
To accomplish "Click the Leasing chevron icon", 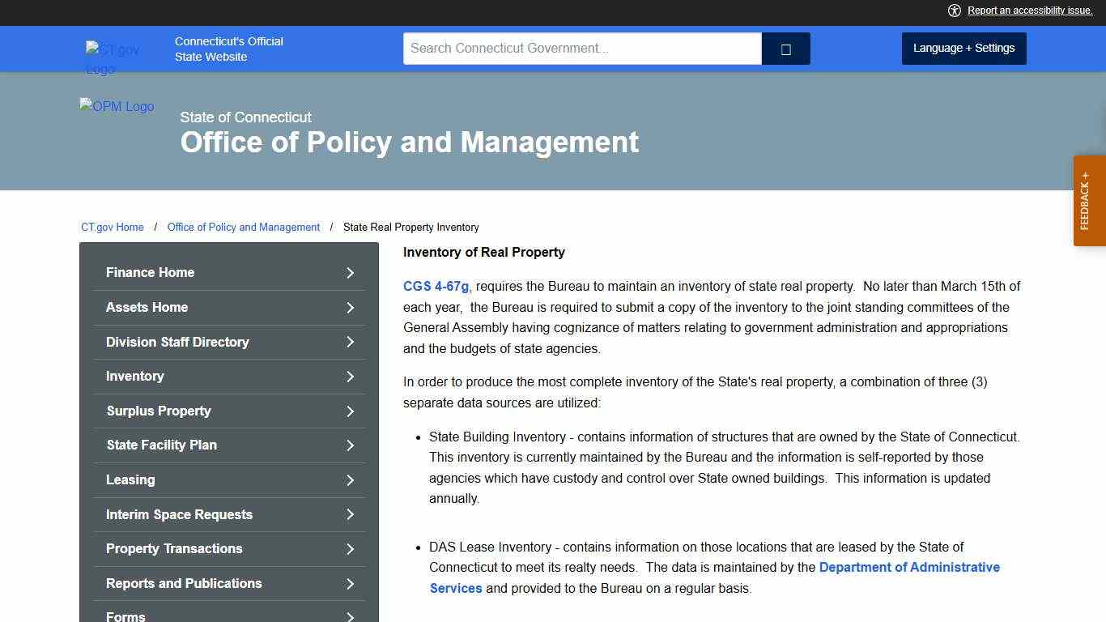I will pyautogui.click(x=350, y=479).
